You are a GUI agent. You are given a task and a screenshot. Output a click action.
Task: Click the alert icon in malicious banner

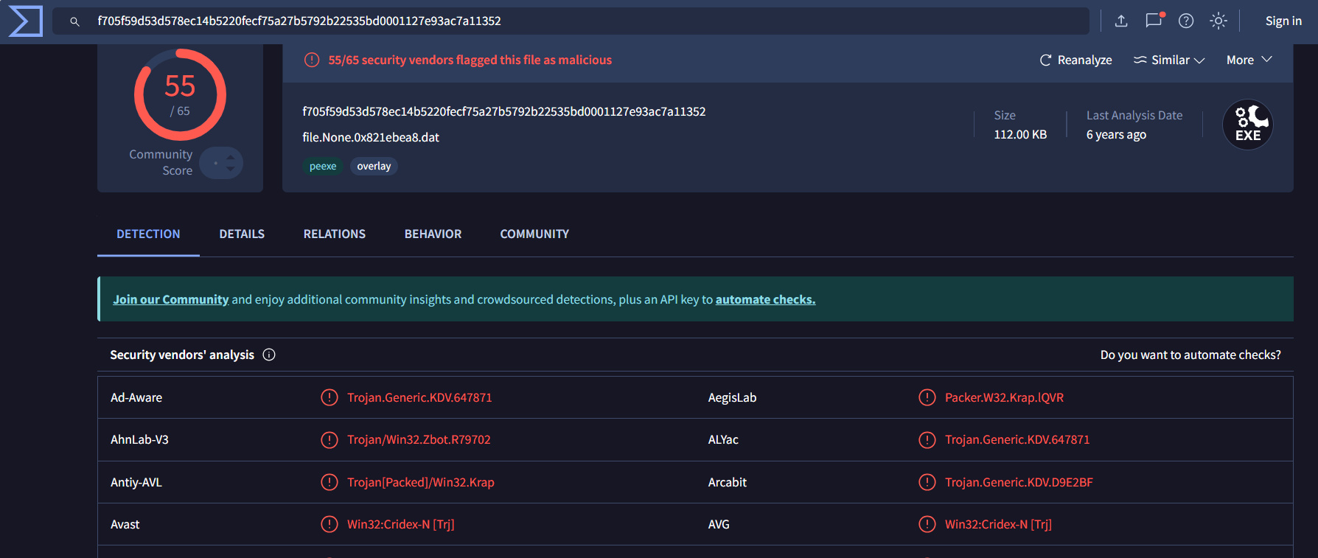click(x=312, y=60)
